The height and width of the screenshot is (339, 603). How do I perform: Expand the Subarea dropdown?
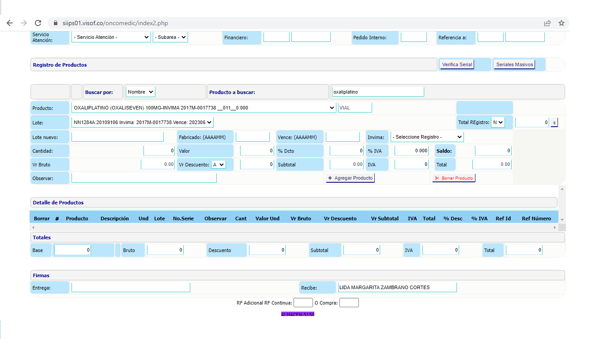pyautogui.click(x=170, y=38)
